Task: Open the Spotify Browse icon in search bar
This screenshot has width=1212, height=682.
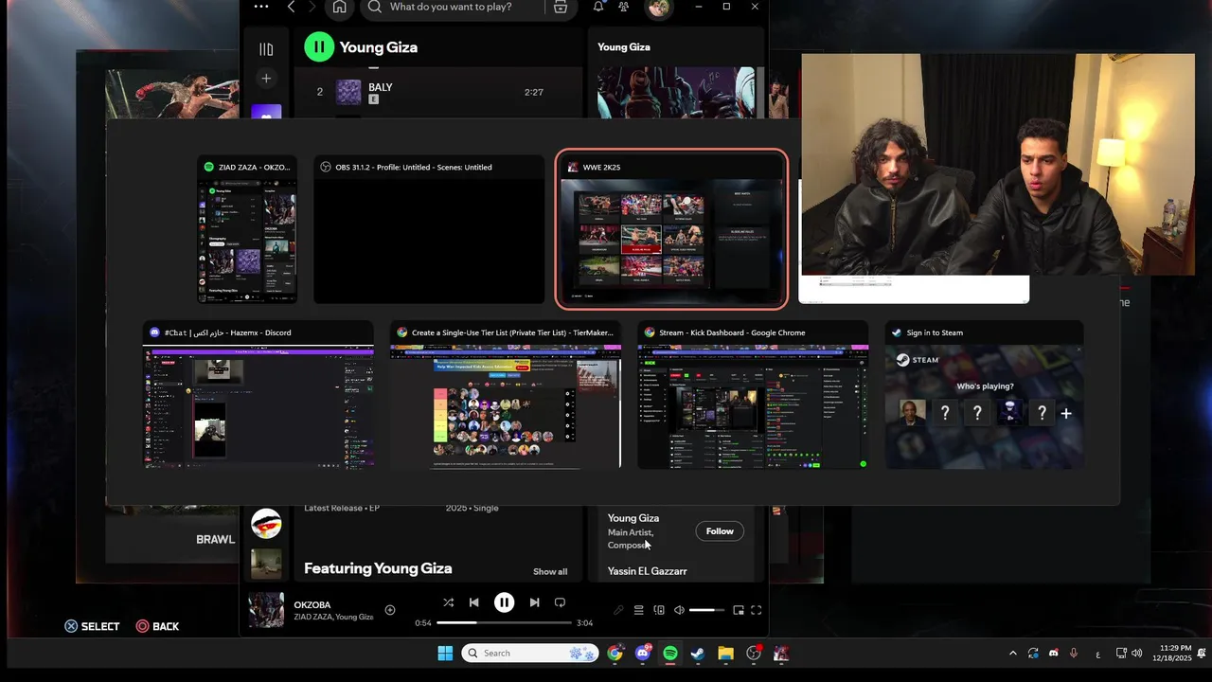Action: 561,7
